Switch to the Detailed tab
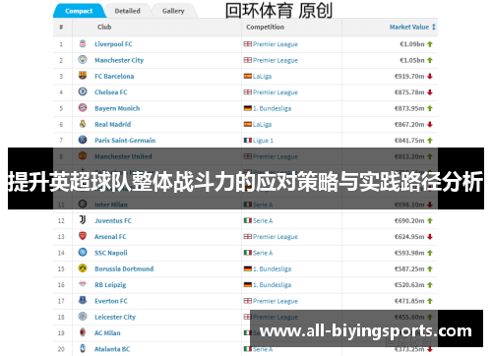Screen dimensions: 492x356 [127, 11]
